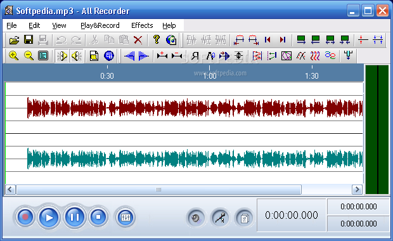Screen dimensions: 393x241
Task: Click the green screen outward-arrows icon
Action: (330, 40)
